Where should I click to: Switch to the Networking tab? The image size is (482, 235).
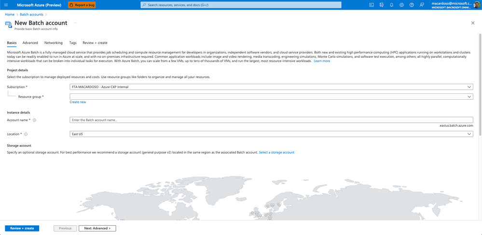coord(54,43)
